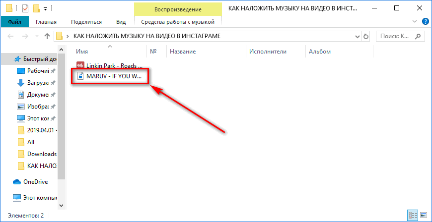This screenshot has height=222, width=432.
Task: Switch to large icons view mode
Action: pos(423,215)
